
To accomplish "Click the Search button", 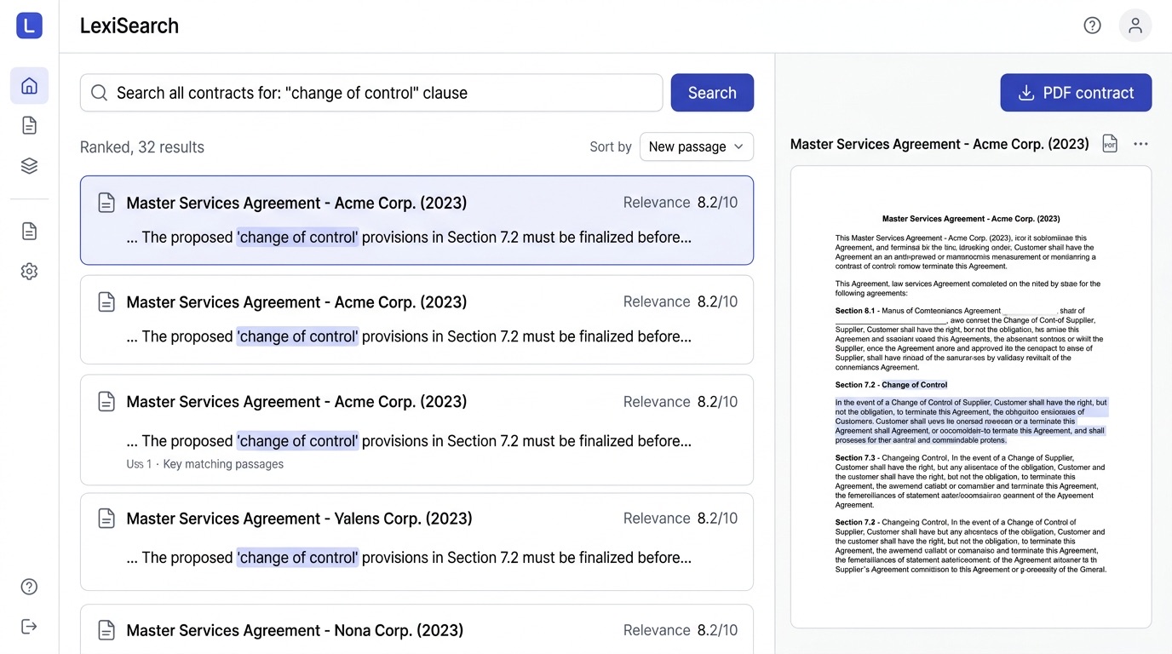I will click(712, 93).
